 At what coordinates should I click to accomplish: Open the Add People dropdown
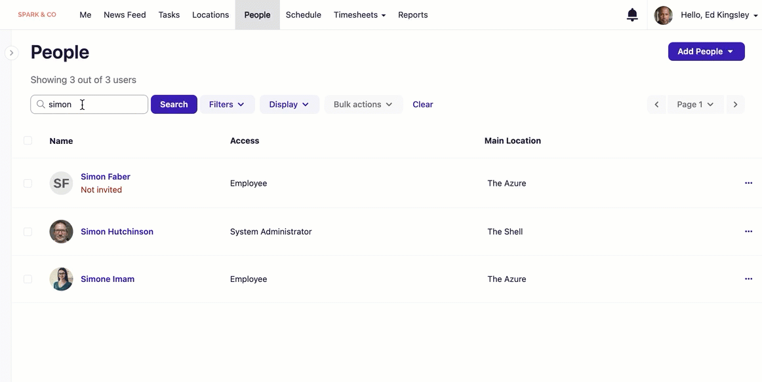click(706, 52)
